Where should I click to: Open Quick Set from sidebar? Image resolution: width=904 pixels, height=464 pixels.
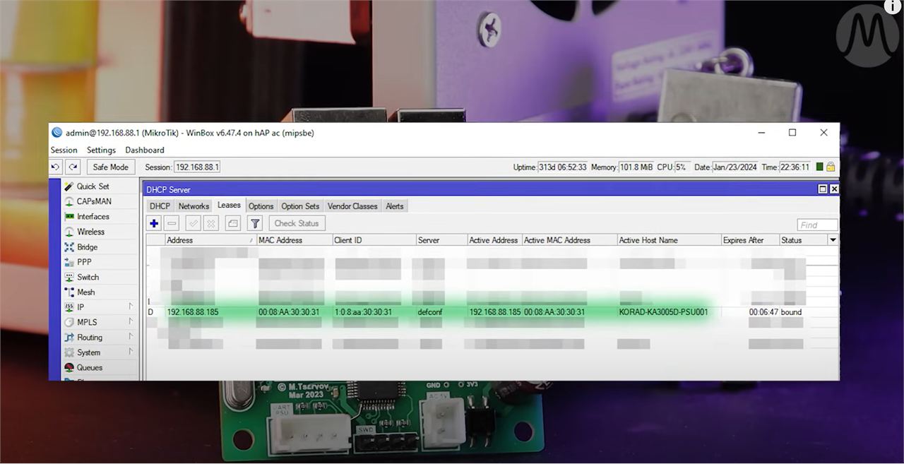click(x=93, y=186)
